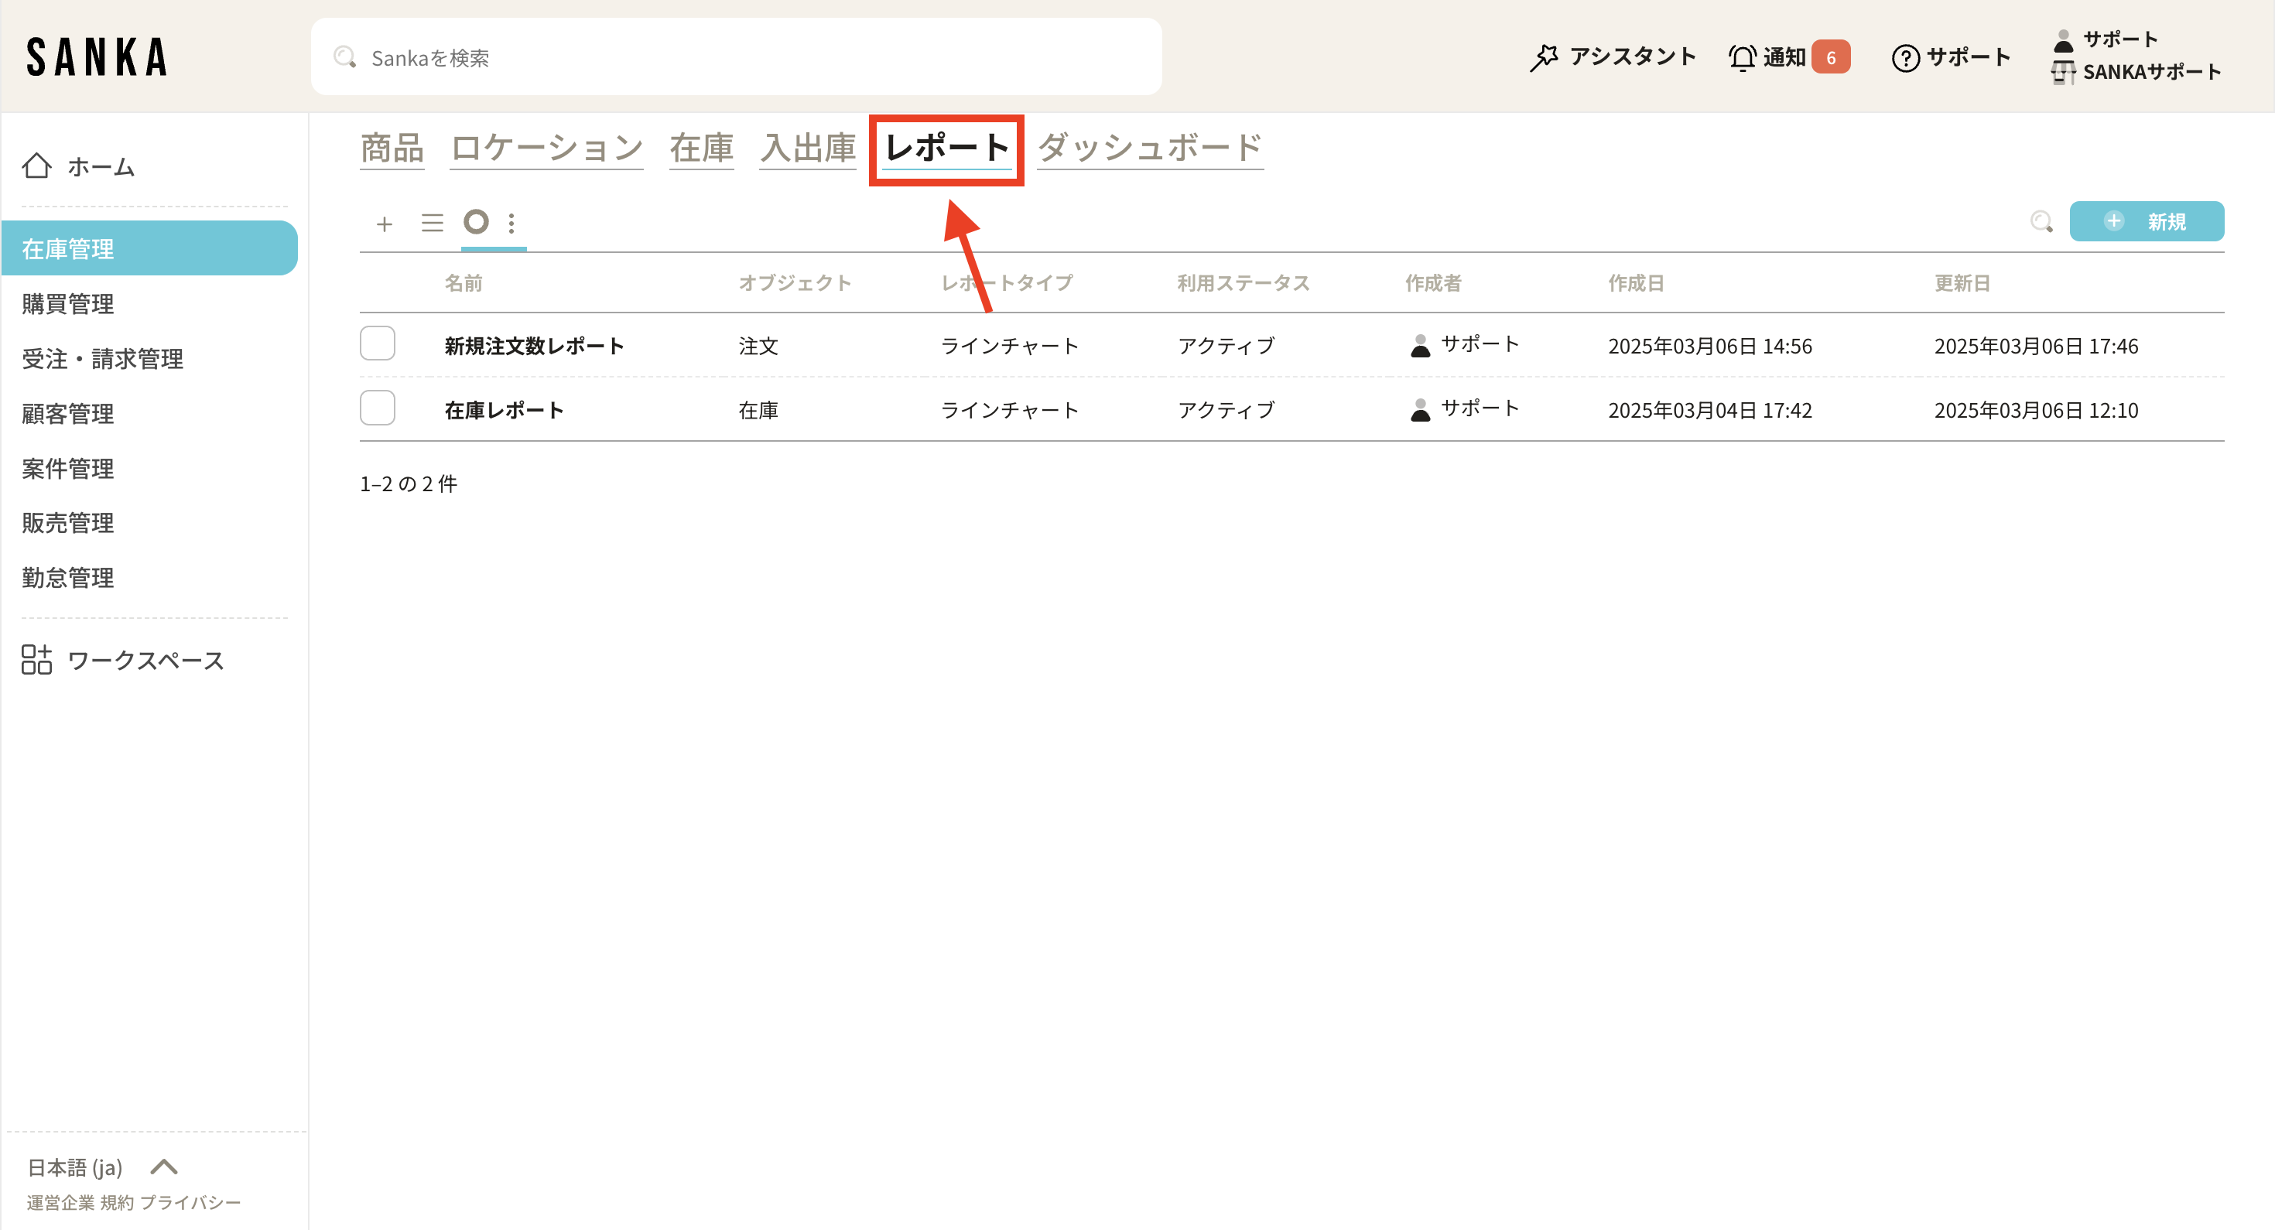
Task: Click the Sankaを検索 search field
Action: click(736, 57)
